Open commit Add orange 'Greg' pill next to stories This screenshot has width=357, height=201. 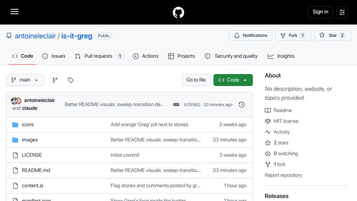coord(149,124)
